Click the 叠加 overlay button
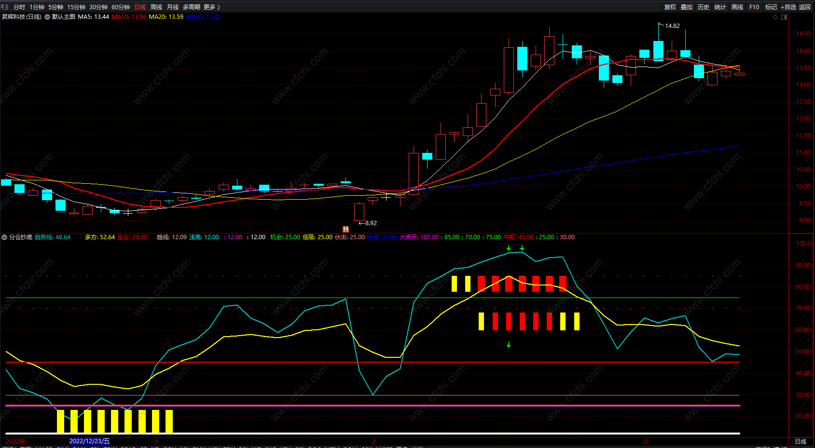815x448 pixels. (687, 7)
